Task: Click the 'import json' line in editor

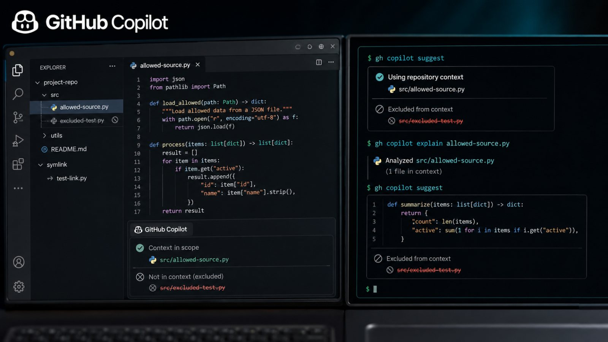Action: [x=167, y=79]
